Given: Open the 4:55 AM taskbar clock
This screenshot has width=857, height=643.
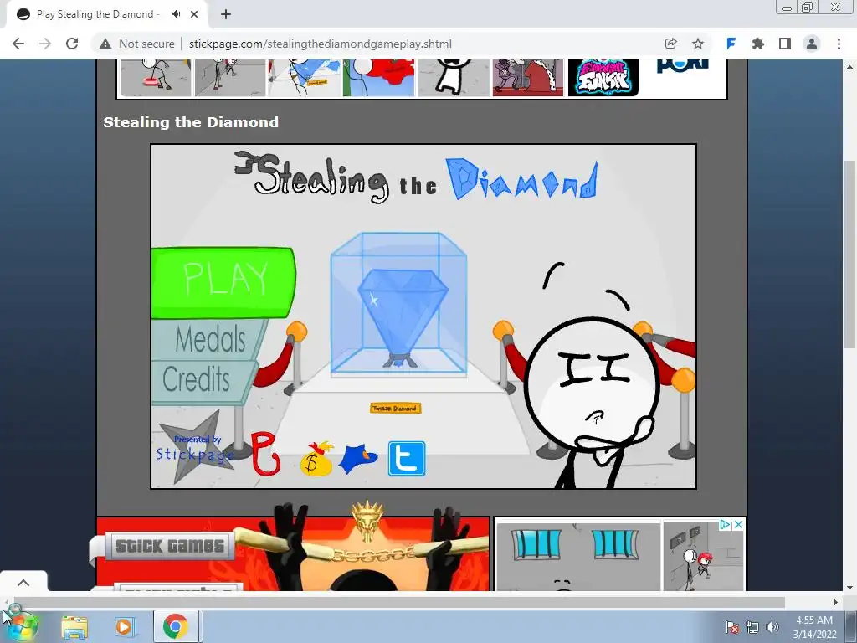Looking at the screenshot, I should [x=814, y=627].
